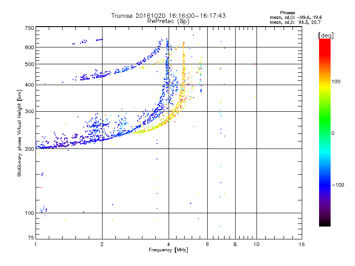The width and height of the screenshot is (355, 266).
Task: Click the y-axis label '200'
Action: 29,149
